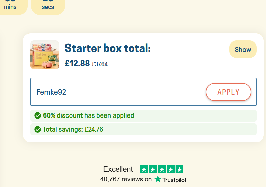This screenshot has width=266, height=187.
Task: Click green checkmark icon beside Total savings
Action: [38, 129]
